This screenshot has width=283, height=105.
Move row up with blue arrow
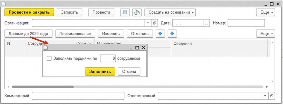coord(160,34)
